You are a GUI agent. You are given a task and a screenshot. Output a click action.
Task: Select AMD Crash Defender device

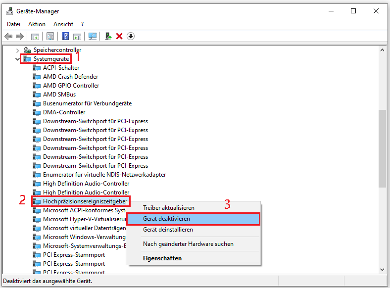coord(71,77)
